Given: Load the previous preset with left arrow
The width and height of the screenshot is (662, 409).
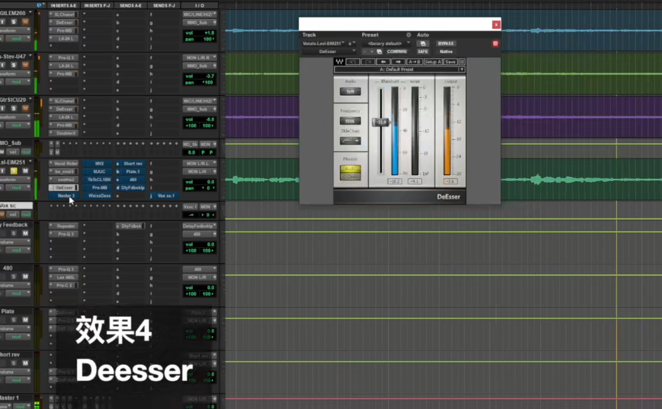Looking at the screenshot, I should point(383,62).
